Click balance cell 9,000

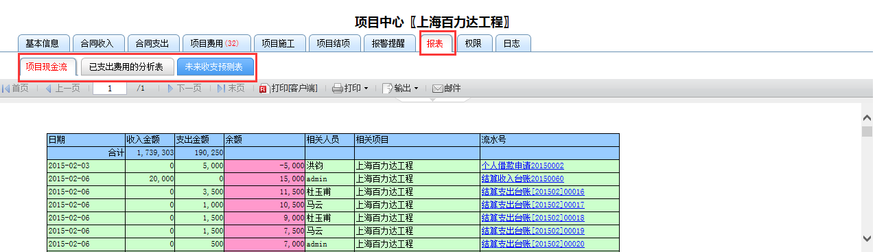[x=264, y=218]
